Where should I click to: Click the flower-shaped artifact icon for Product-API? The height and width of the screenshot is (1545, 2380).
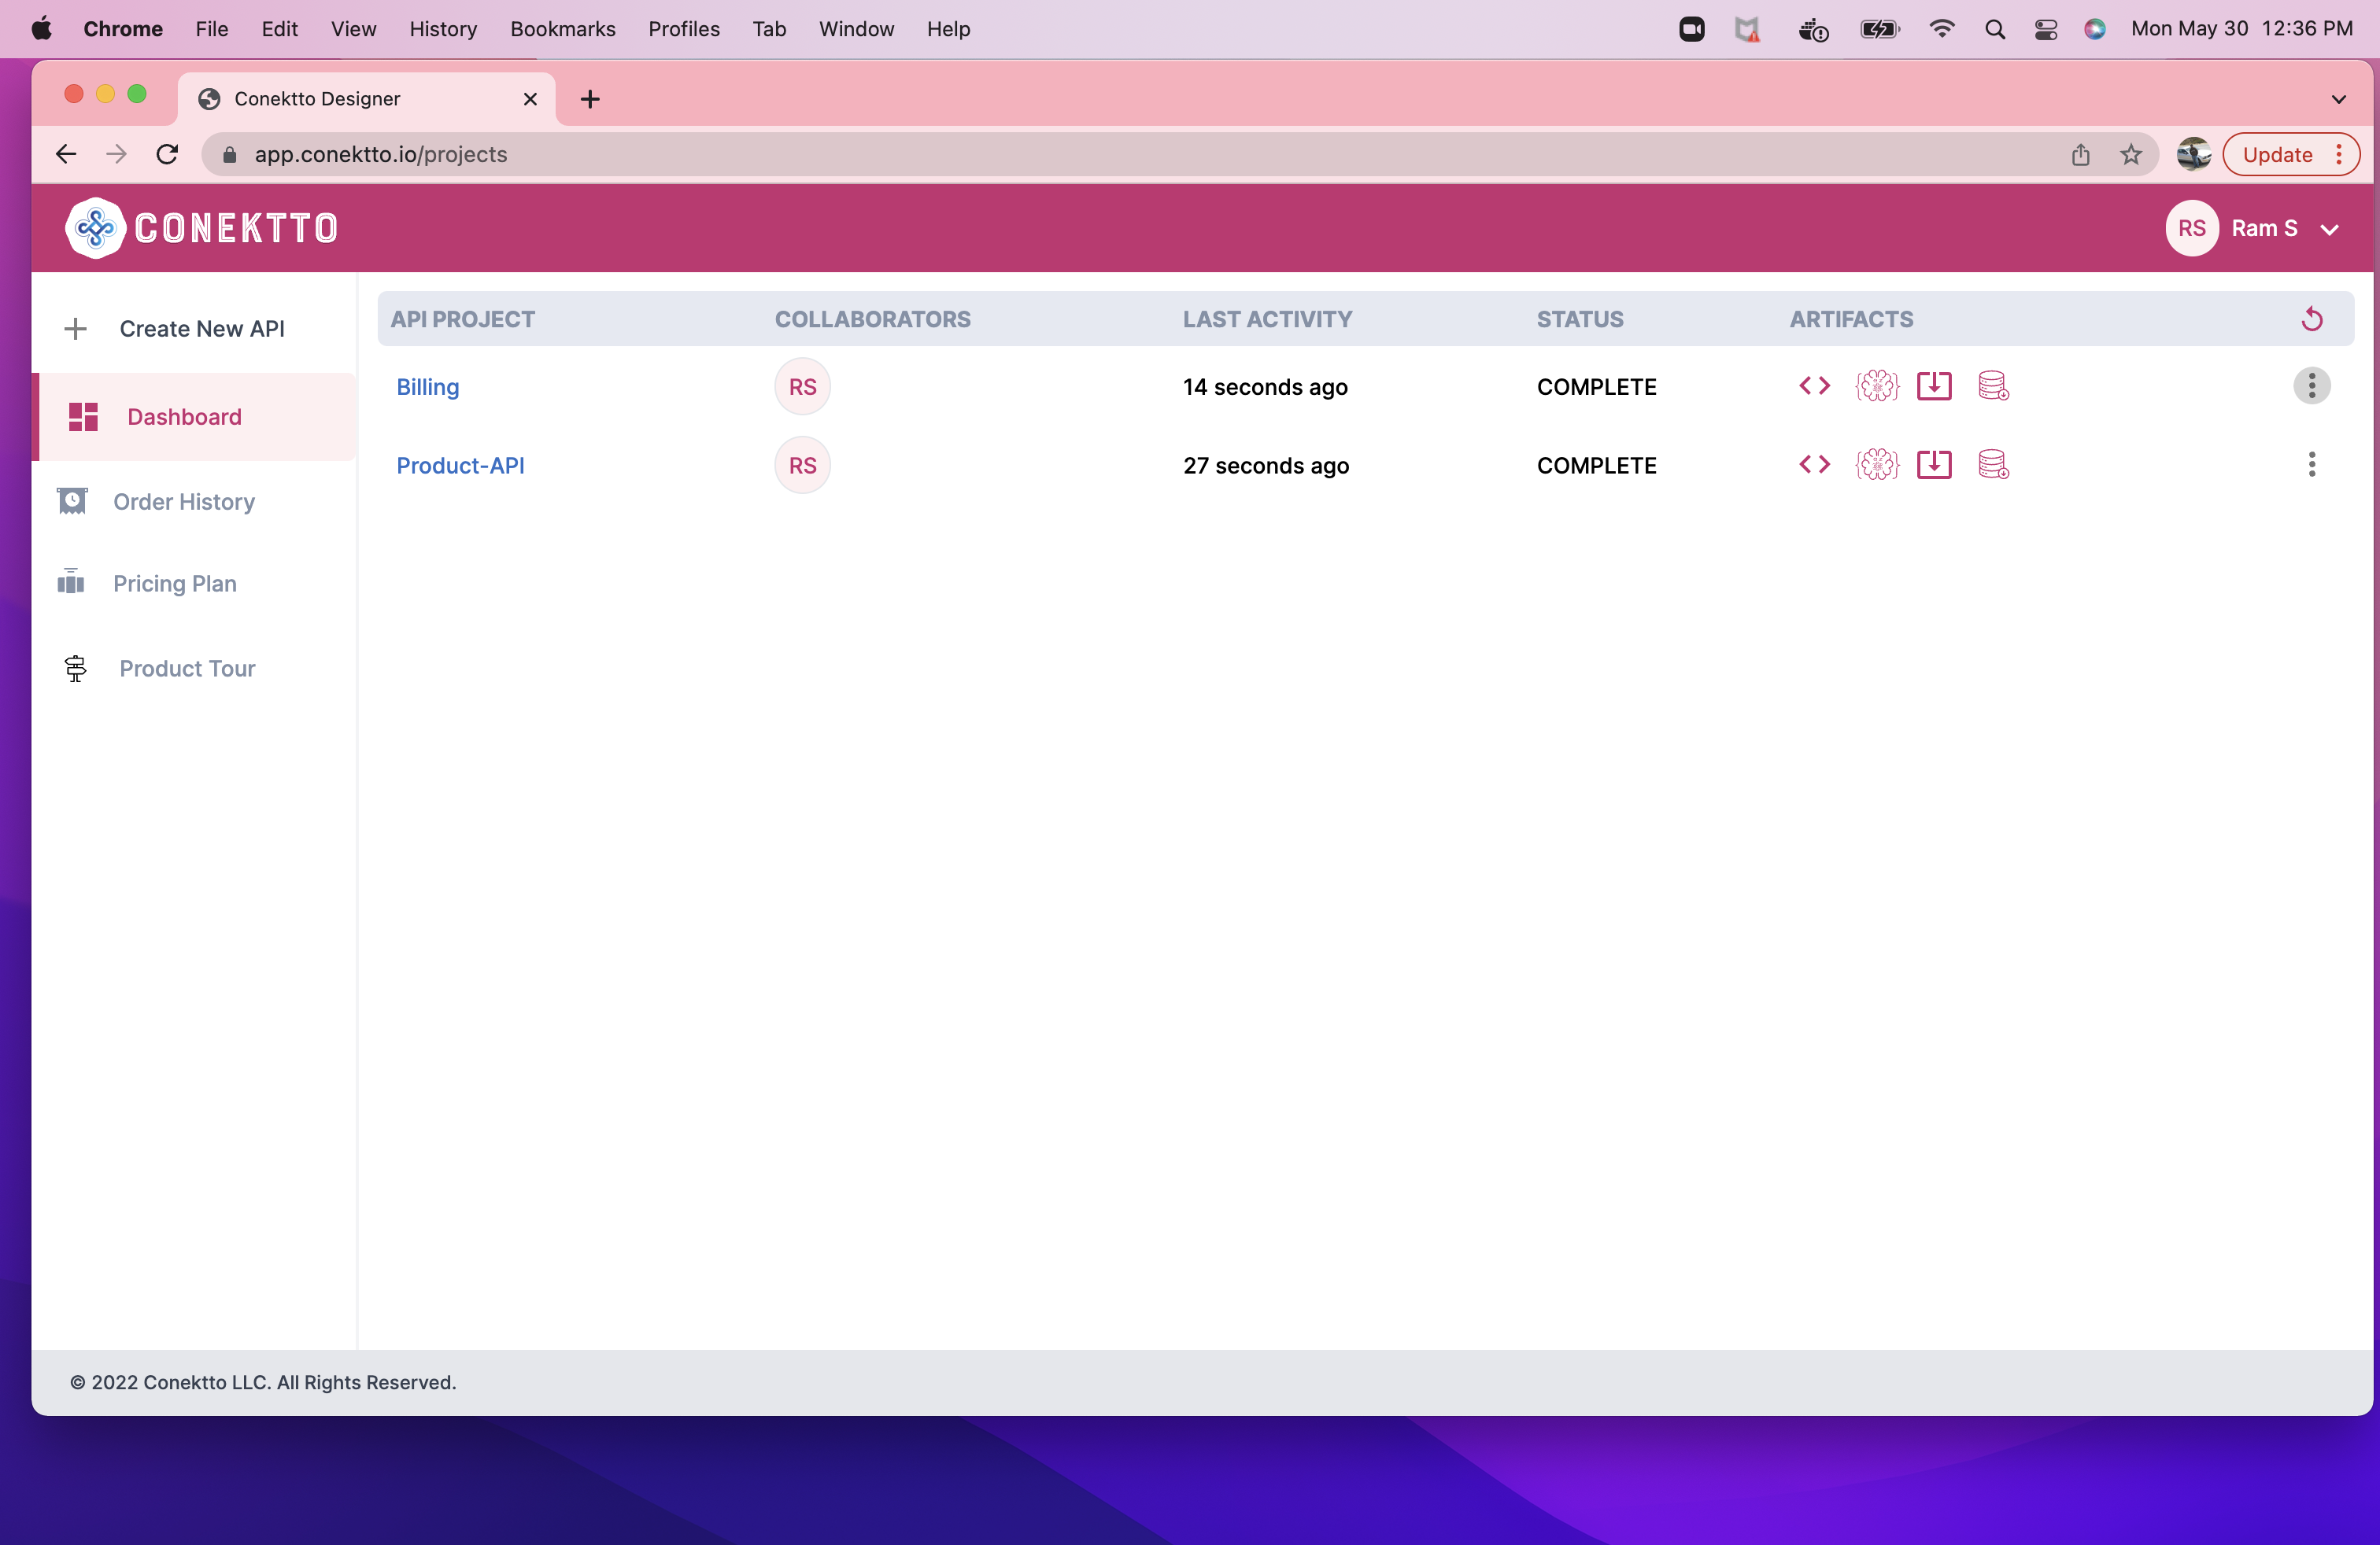[x=1876, y=465]
